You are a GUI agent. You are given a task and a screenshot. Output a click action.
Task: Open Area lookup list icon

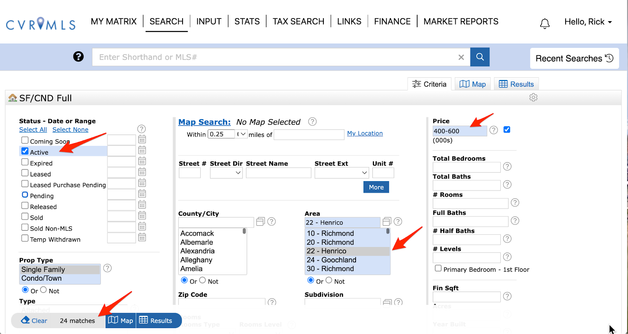[387, 222]
